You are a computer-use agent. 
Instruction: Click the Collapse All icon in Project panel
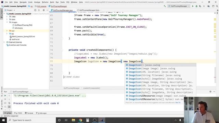click(x=39, y=10)
